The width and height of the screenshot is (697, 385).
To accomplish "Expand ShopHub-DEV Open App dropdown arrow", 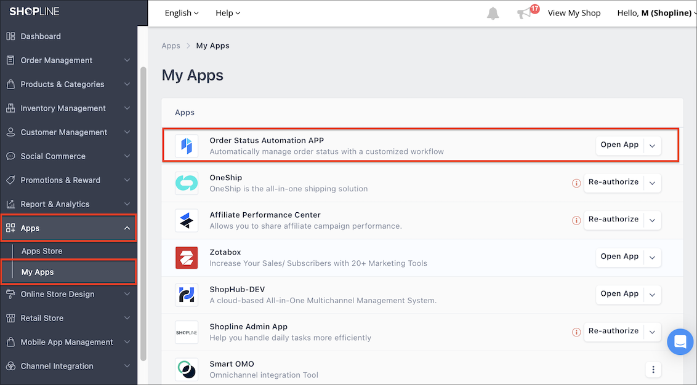I will (652, 295).
